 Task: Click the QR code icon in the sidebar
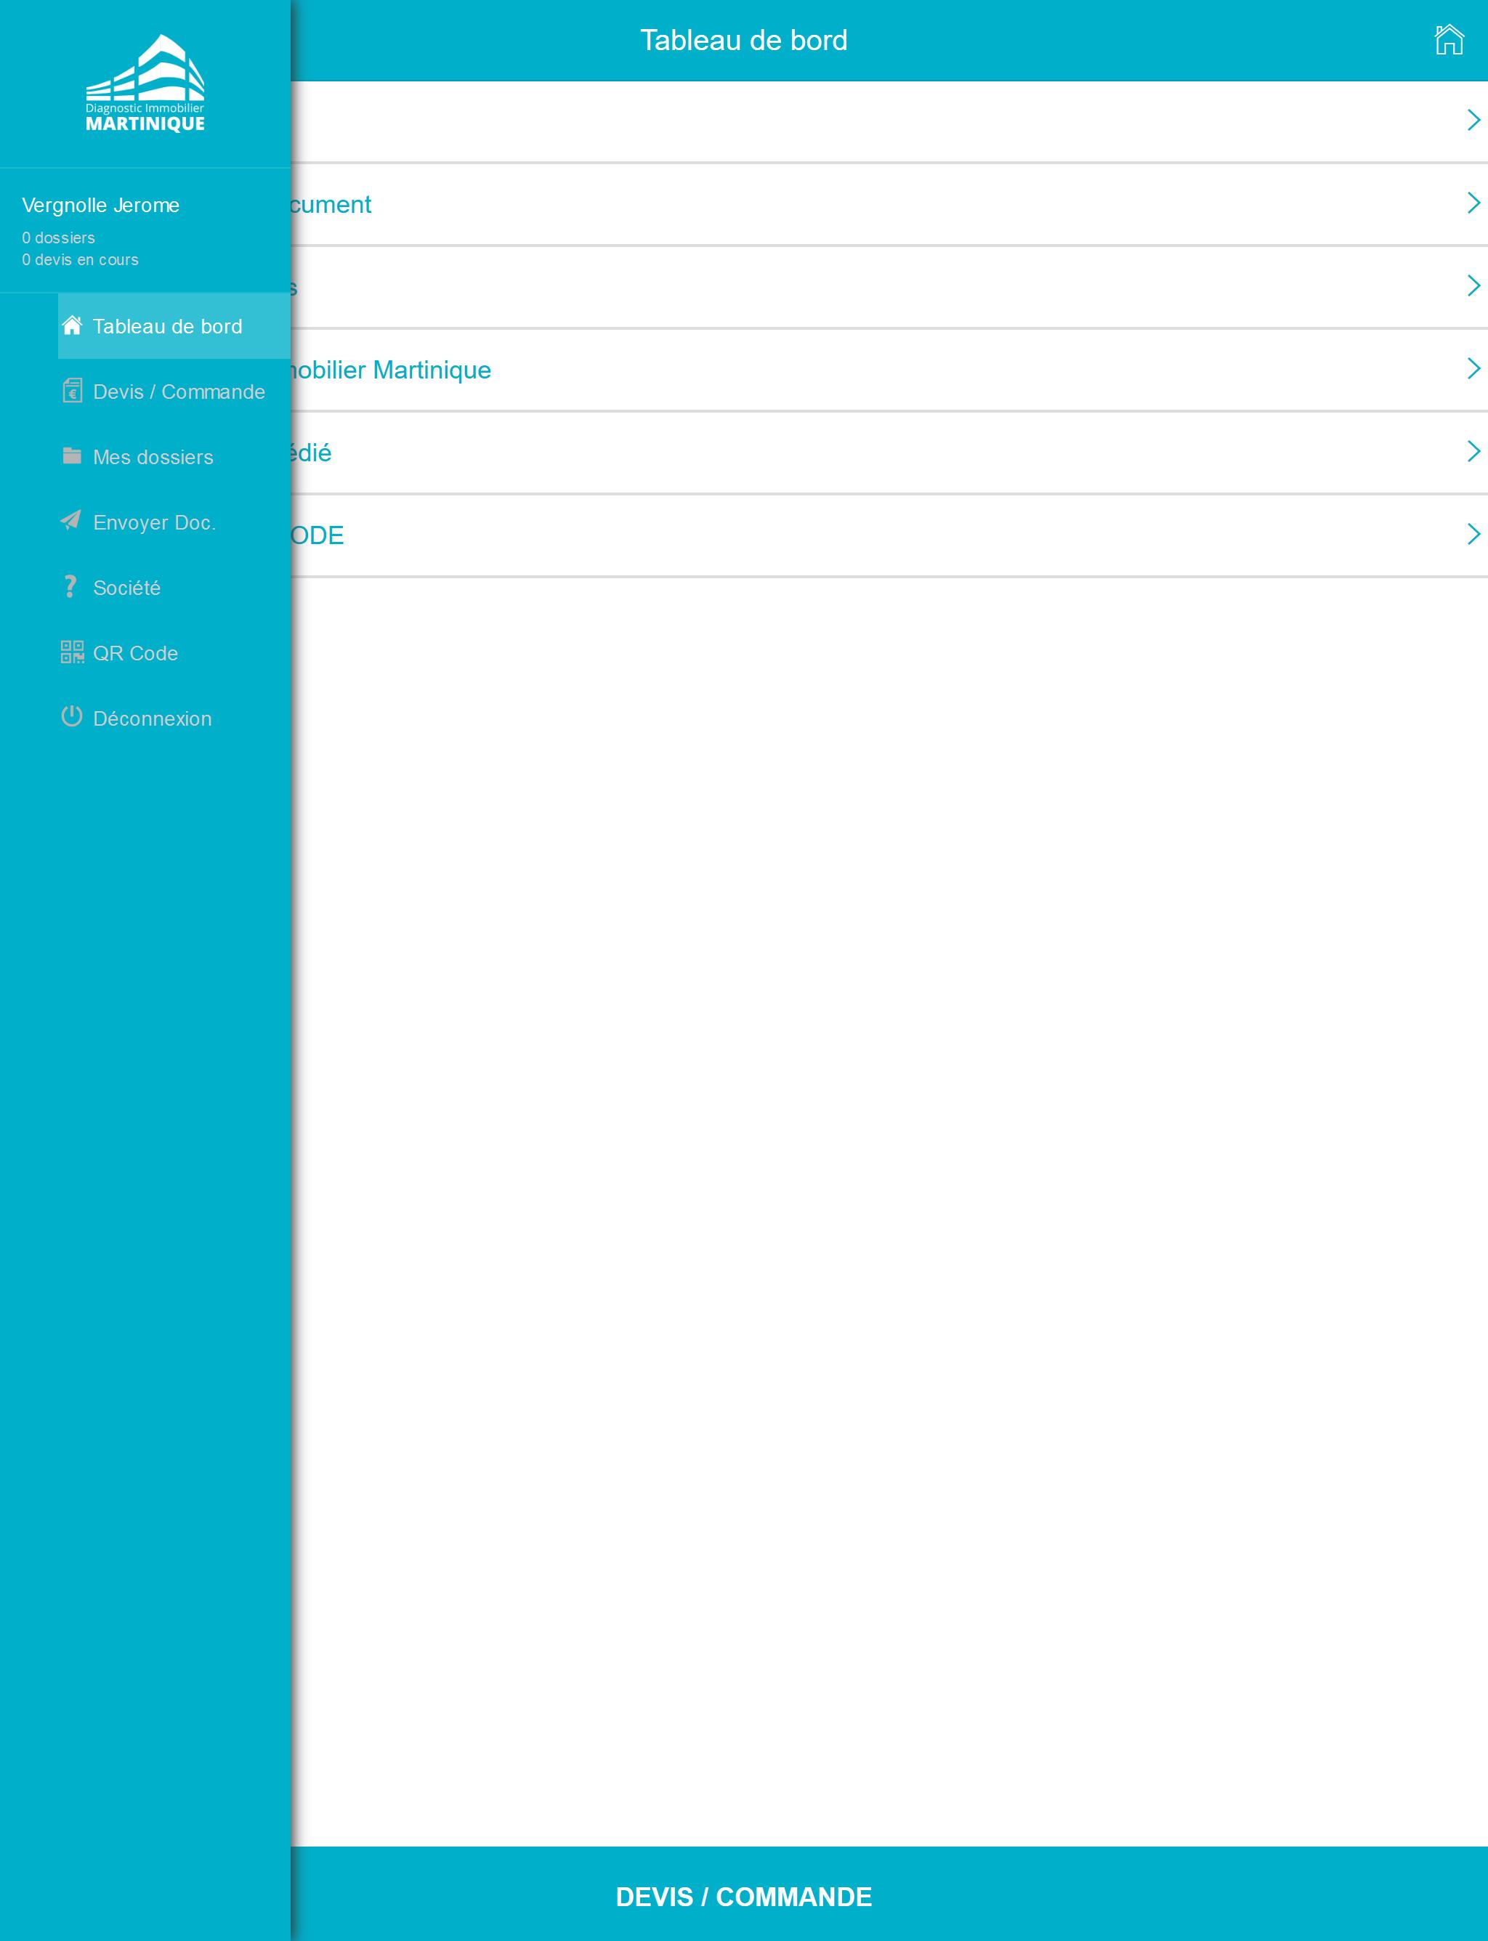coord(73,652)
